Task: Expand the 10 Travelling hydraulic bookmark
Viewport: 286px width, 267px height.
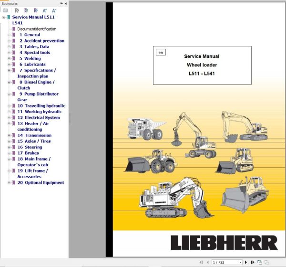Action: click(x=9, y=106)
